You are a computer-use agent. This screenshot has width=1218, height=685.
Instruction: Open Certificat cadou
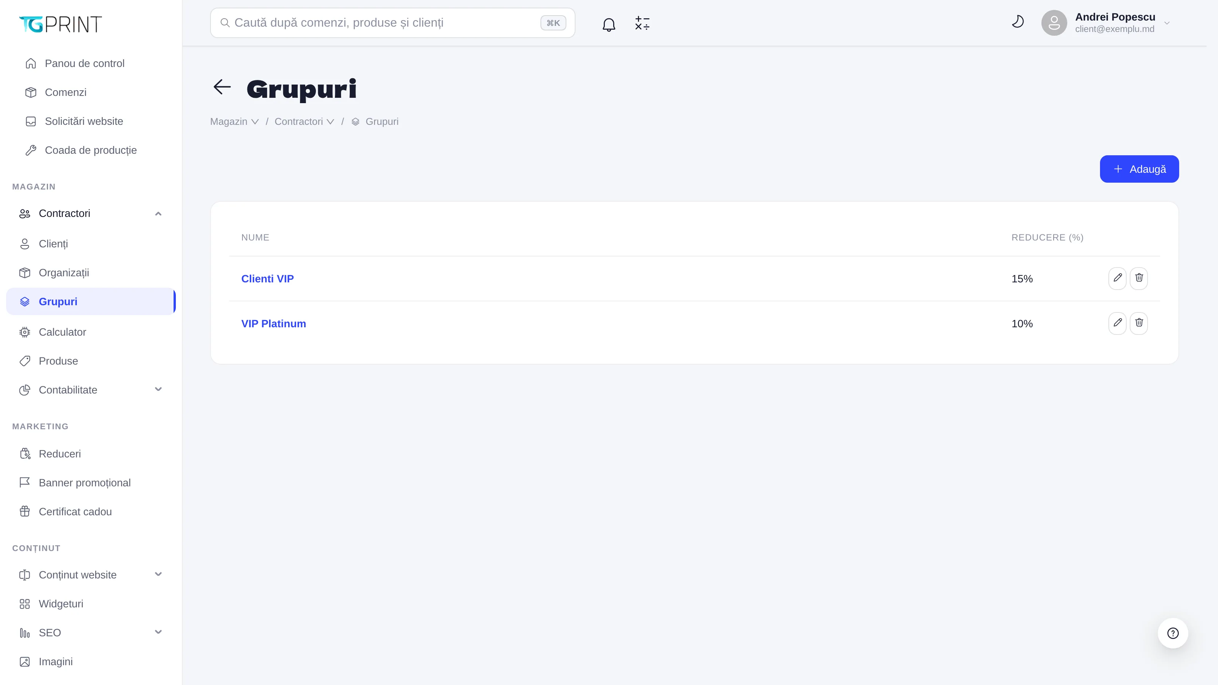[91, 511]
